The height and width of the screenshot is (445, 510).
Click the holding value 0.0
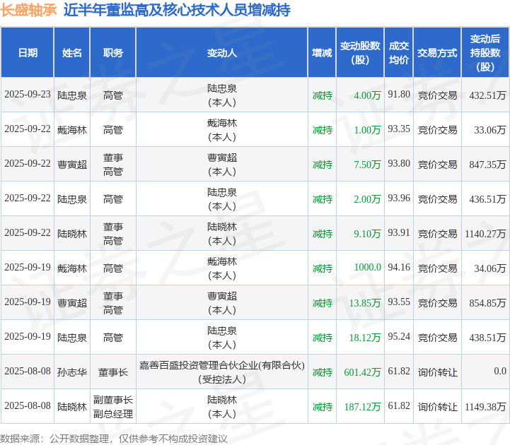[500, 372]
